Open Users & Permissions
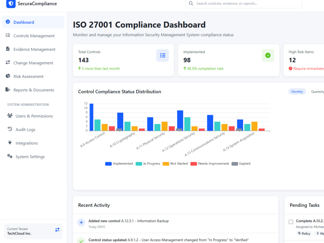This screenshot has height=243, width=324. 33,116
